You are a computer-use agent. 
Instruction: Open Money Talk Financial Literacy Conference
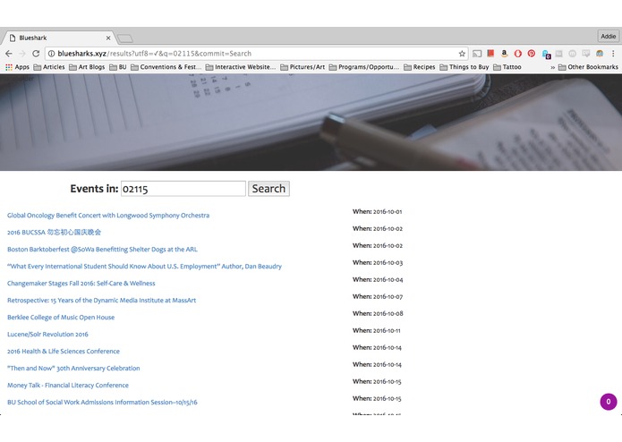coord(68,386)
